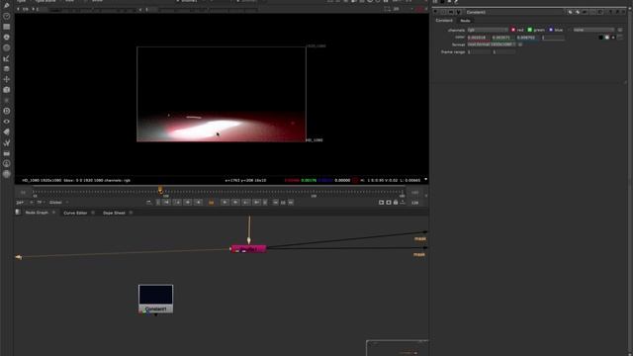
Task: Click the Constant1 node thumbnail
Action: (x=156, y=295)
